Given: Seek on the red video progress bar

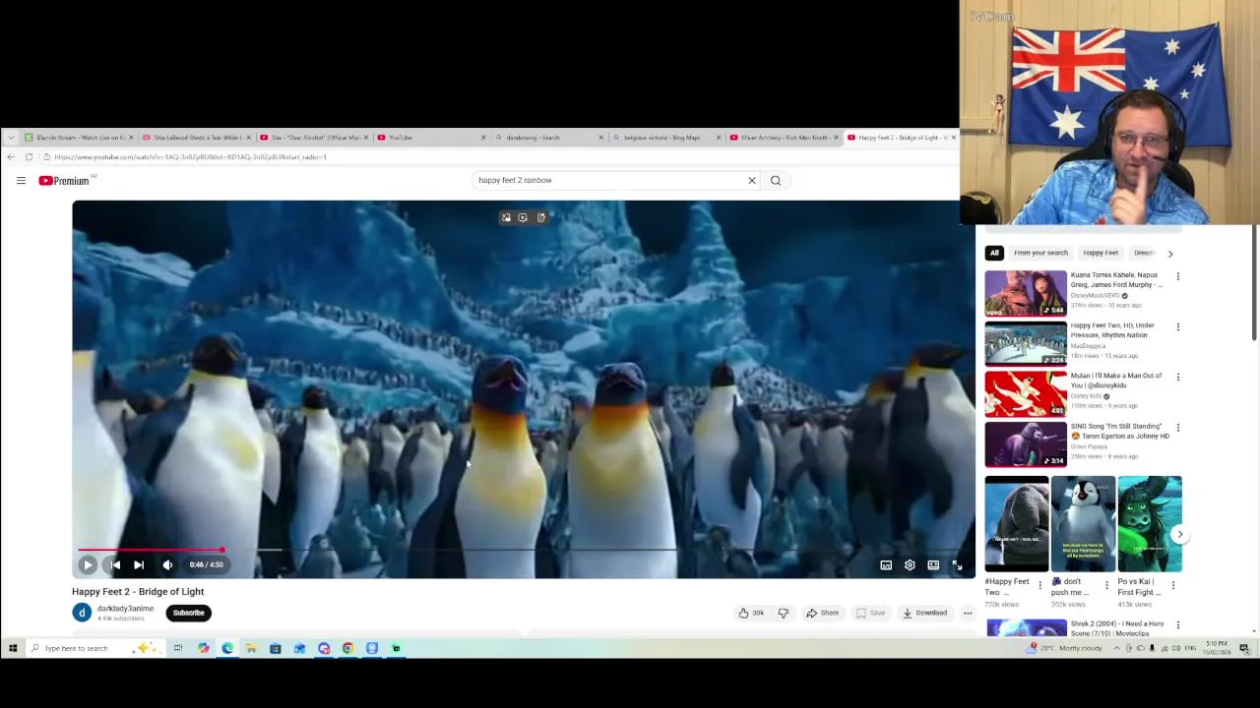Looking at the screenshot, I should click(151, 551).
